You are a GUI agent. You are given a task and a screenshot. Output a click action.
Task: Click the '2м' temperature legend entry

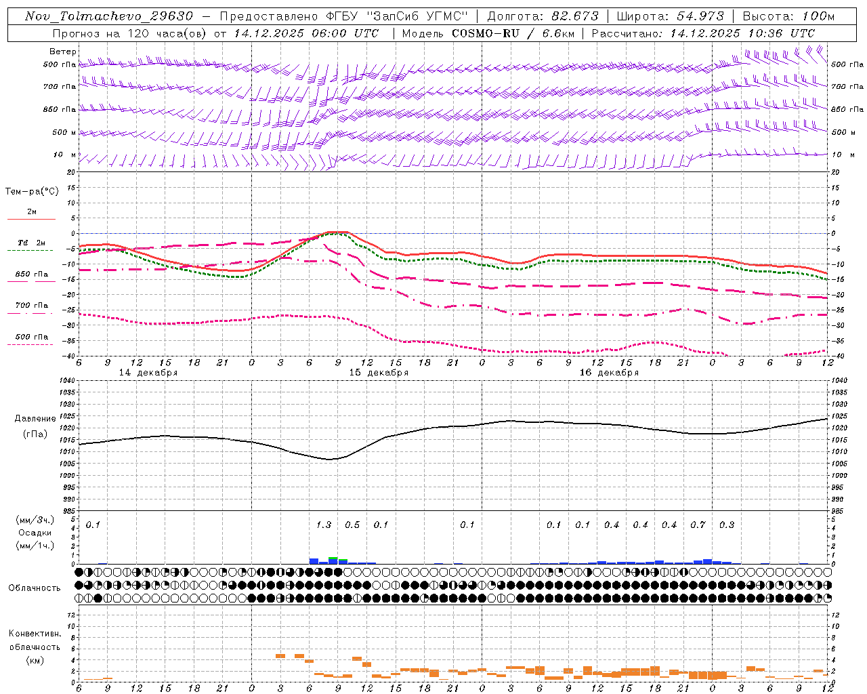[x=32, y=211]
